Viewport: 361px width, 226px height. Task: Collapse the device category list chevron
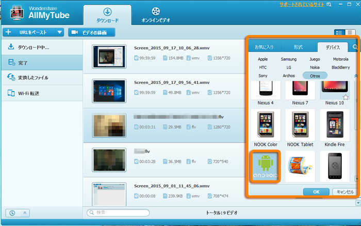tap(356, 76)
